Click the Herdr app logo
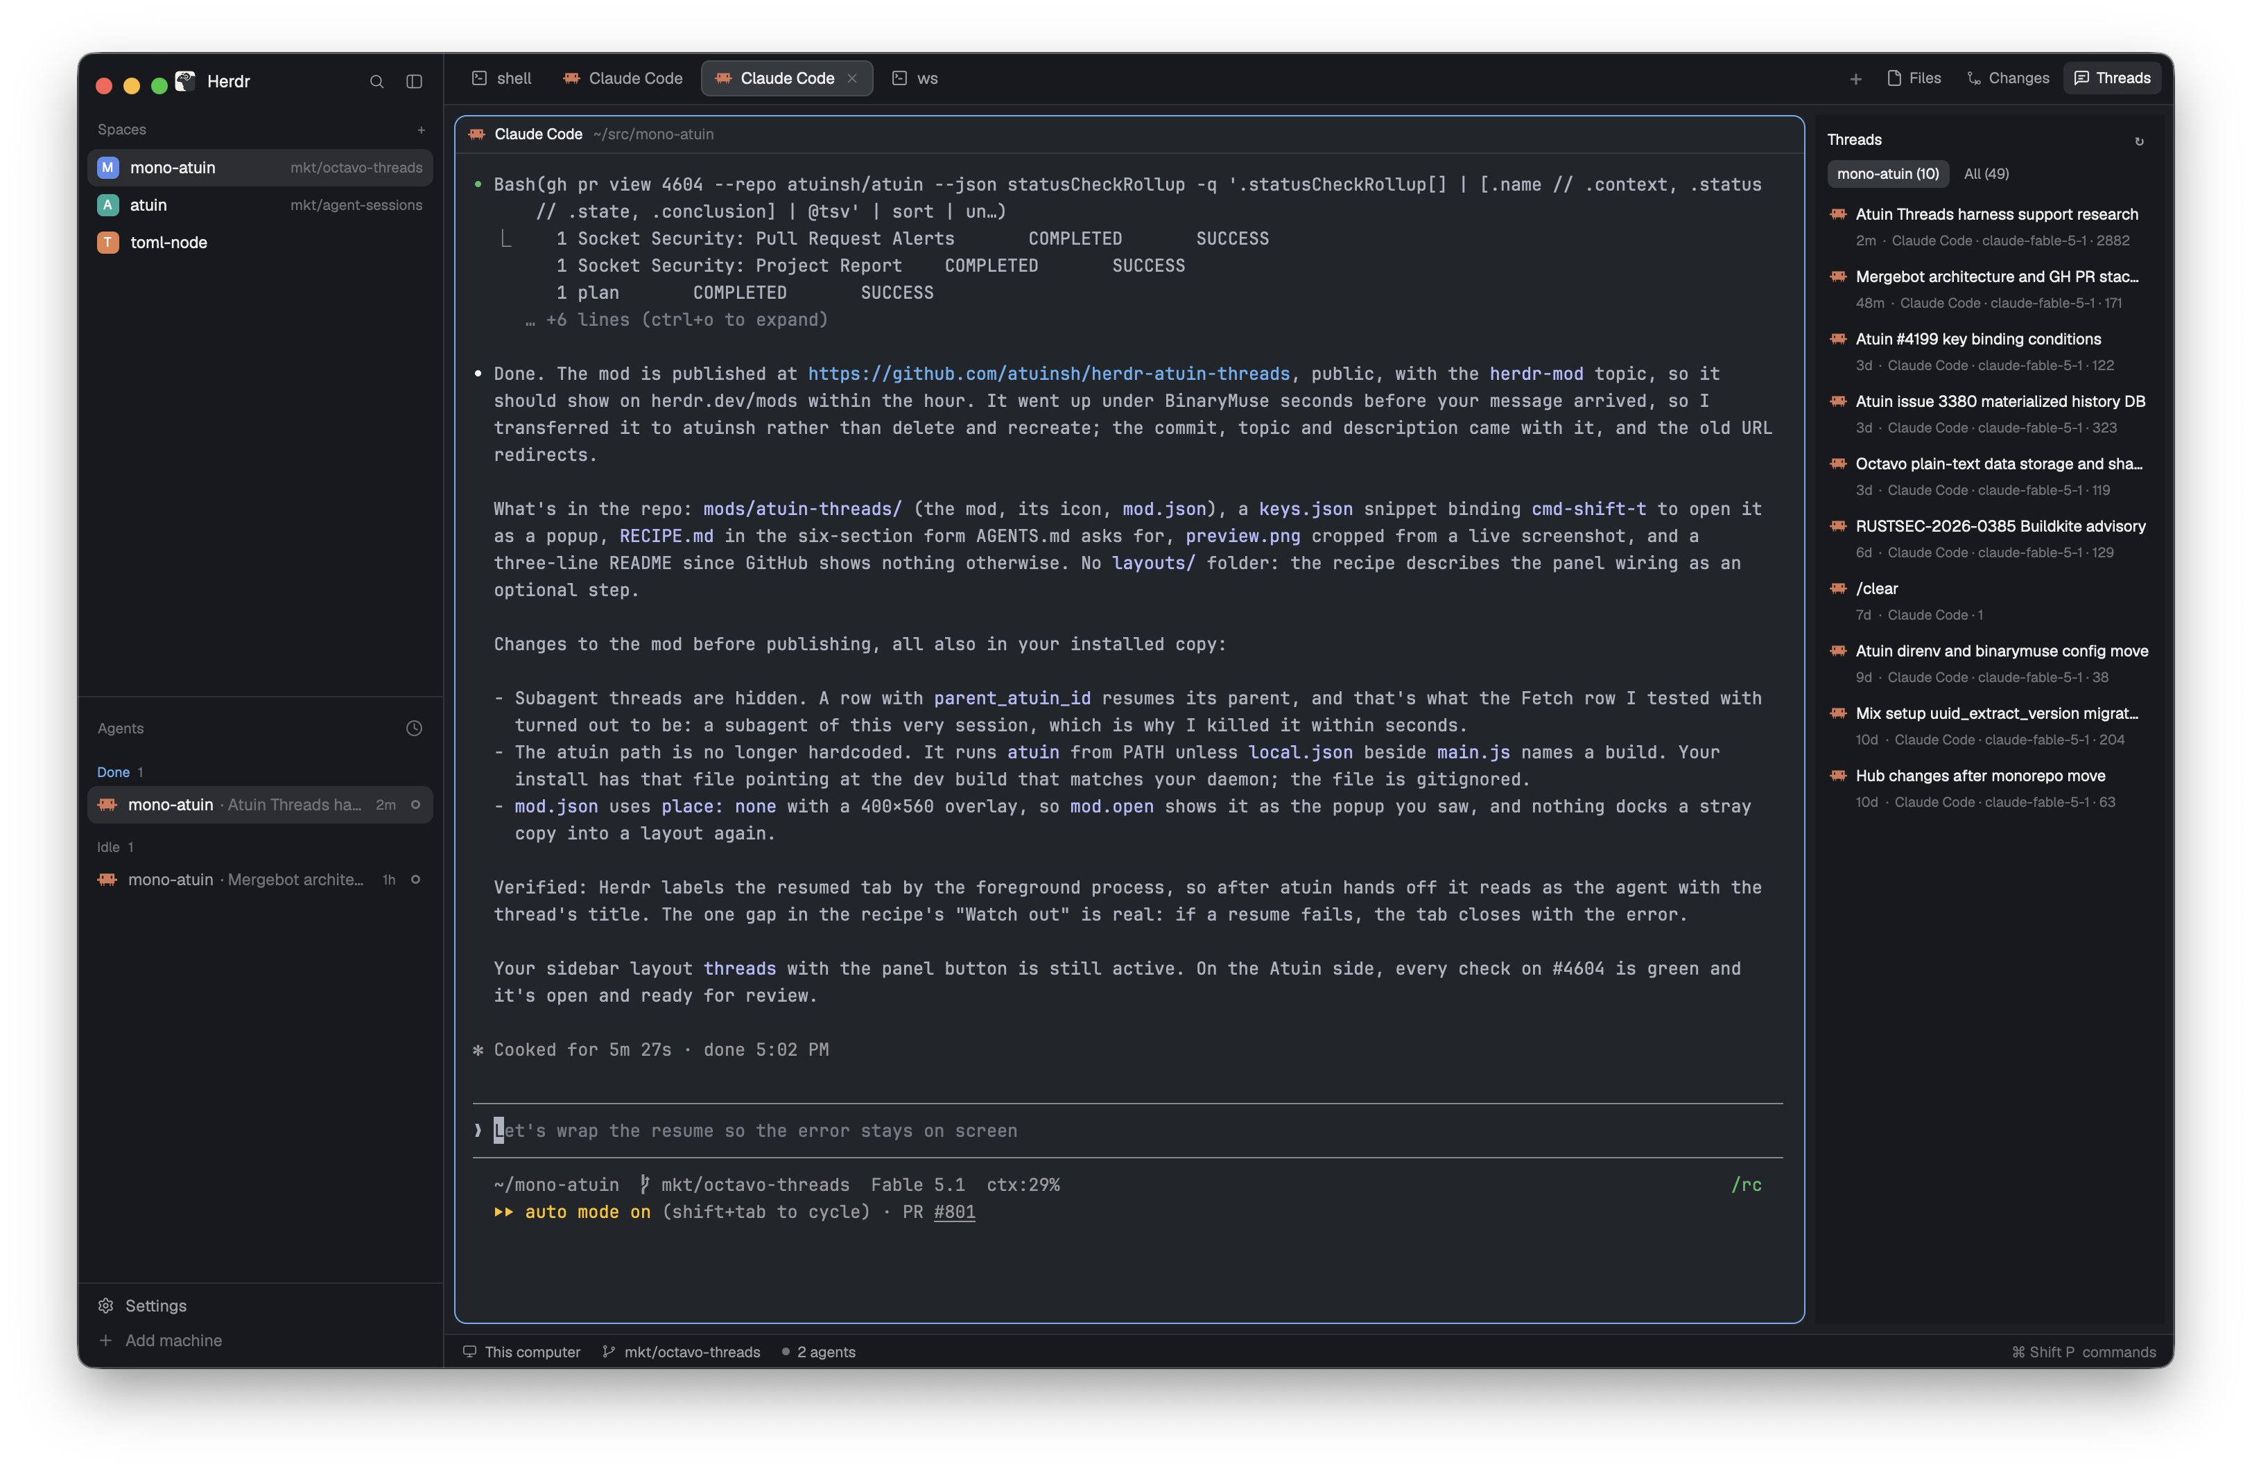This screenshot has height=1471, width=2252. pos(185,81)
